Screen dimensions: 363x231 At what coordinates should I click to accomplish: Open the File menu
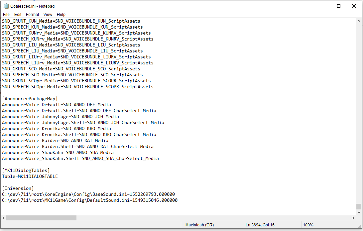(x=6, y=15)
